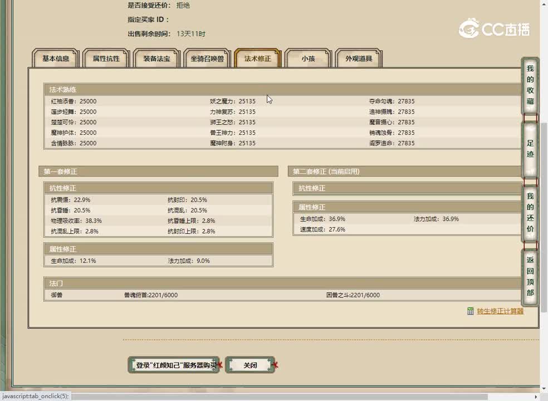Open the 我的收藏 side panel button

coord(530,85)
